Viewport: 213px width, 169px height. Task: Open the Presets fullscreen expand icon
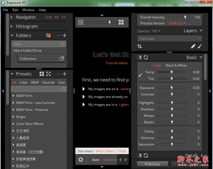[49, 74]
